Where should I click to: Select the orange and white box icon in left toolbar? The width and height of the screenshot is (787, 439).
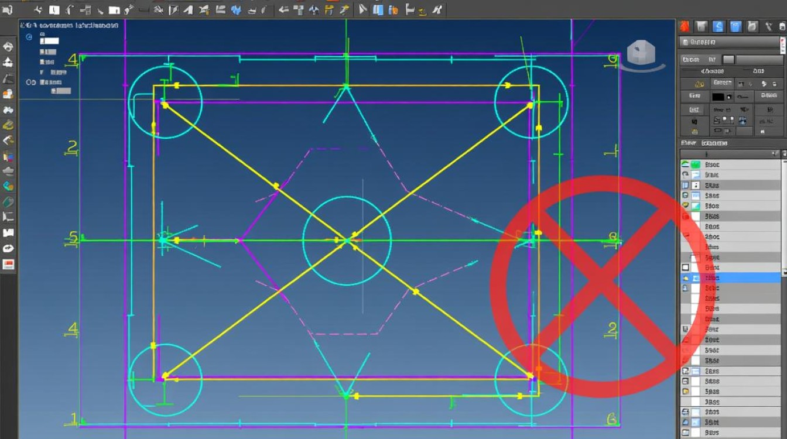[x=8, y=94]
